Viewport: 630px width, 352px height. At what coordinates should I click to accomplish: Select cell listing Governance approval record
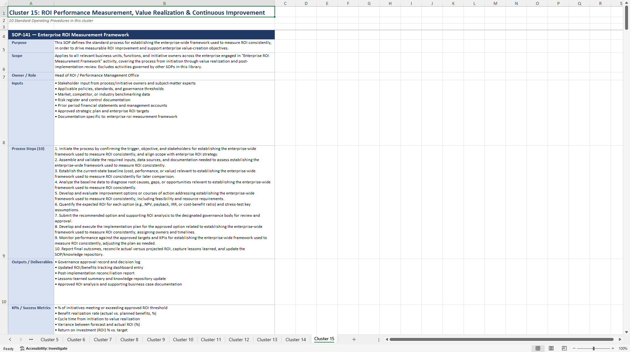[164, 282]
